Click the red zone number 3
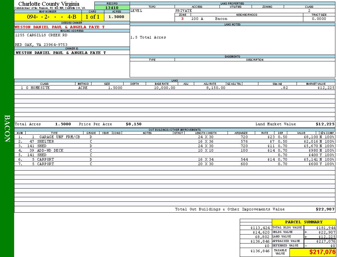The image size is (337, 257). [182, 19]
